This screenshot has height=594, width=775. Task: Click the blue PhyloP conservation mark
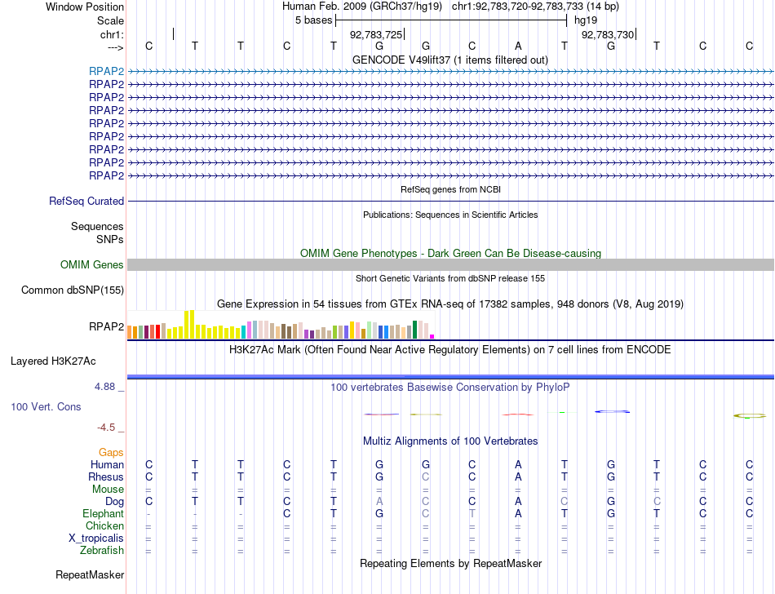click(613, 411)
